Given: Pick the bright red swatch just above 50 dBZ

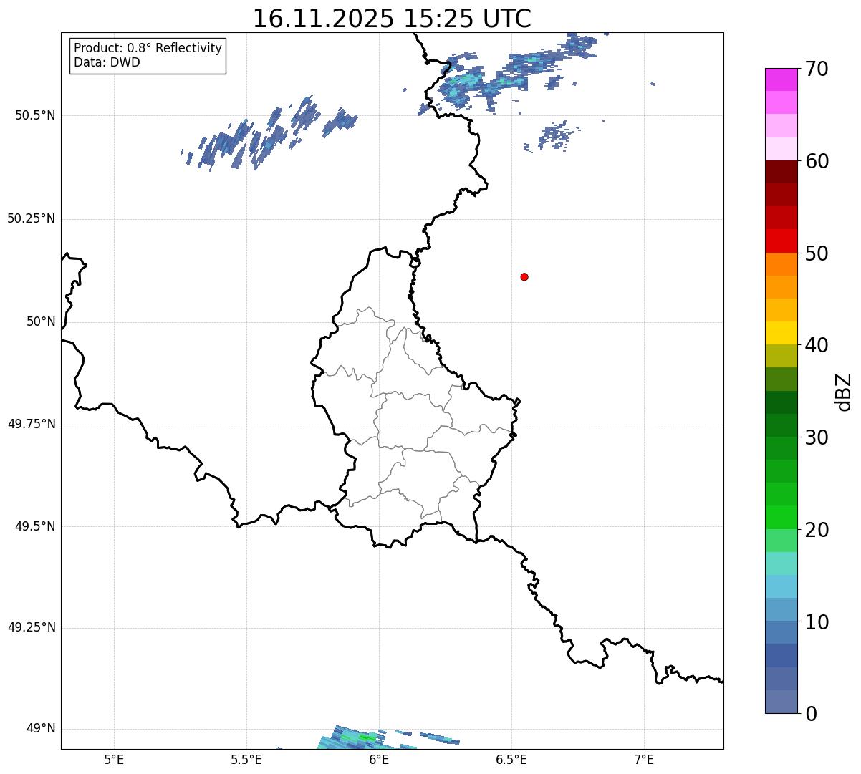Looking at the screenshot, I should pyautogui.click(x=781, y=241).
